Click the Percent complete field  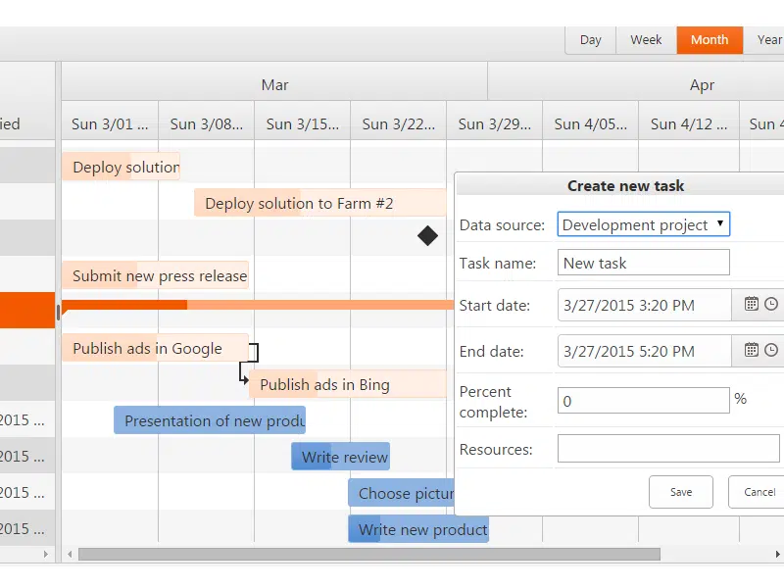click(x=643, y=400)
